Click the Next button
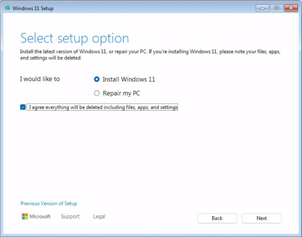Image resolution: width=302 pixels, height=237 pixels. [x=261, y=218]
